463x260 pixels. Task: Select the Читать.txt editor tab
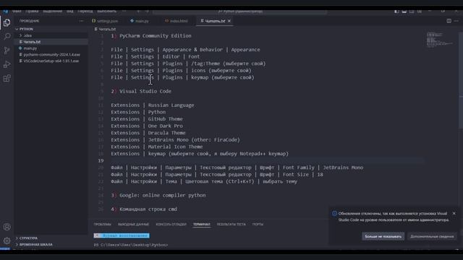click(x=215, y=21)
